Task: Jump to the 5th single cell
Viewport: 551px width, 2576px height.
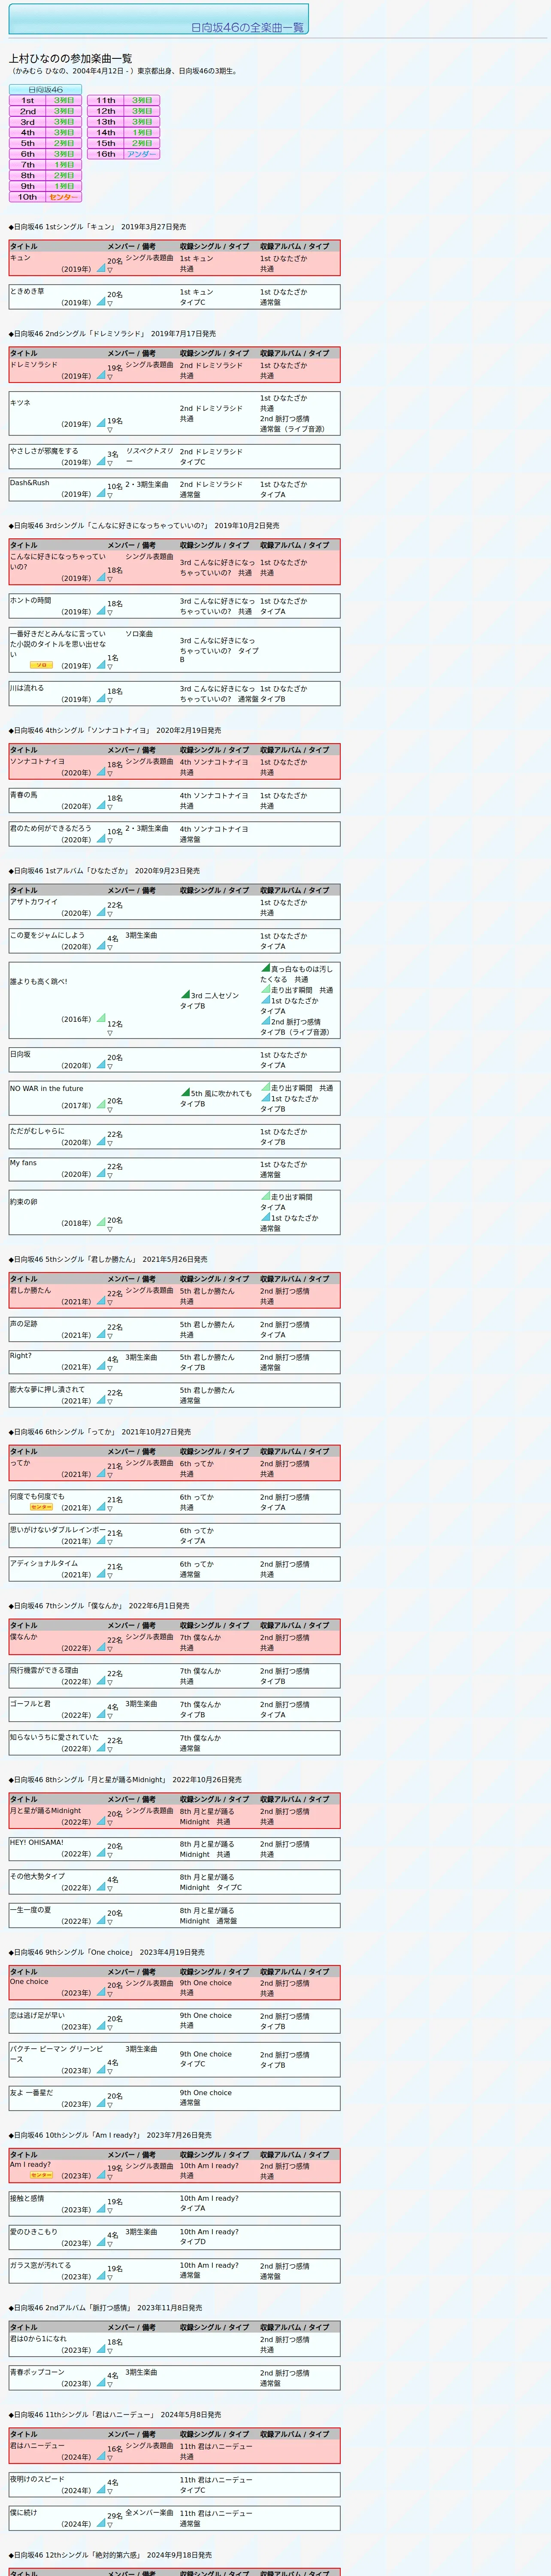Action: 28,143
